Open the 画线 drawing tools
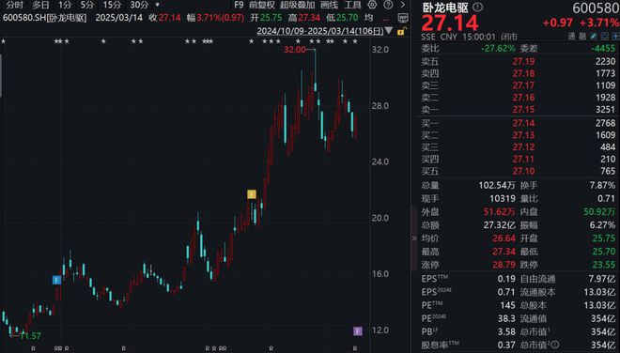Viewport: 620px width, 353px height. coord(329,5)
